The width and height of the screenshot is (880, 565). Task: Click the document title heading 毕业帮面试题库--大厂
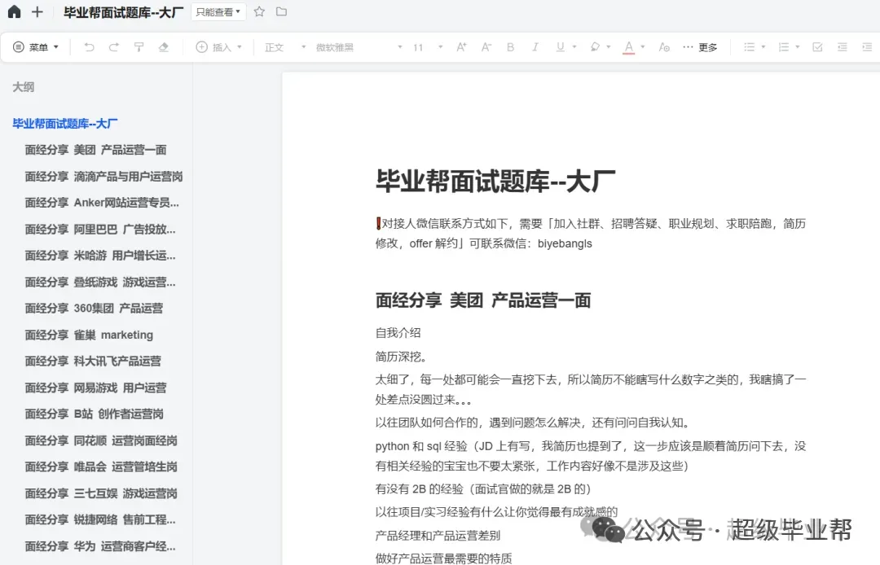pos(495,181)
